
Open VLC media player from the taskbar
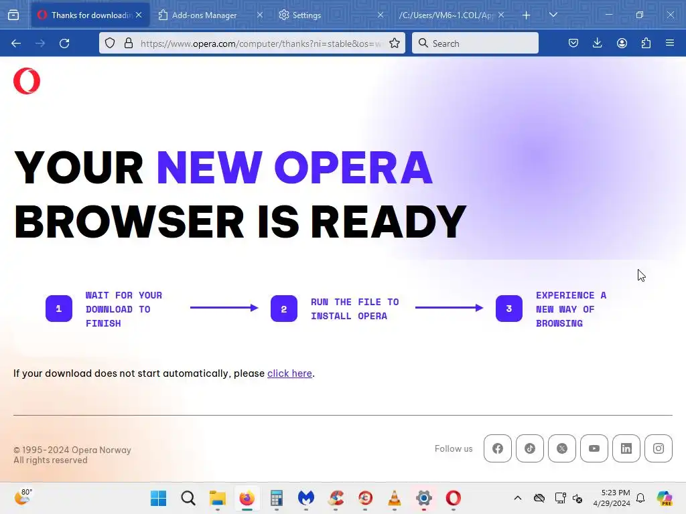[x=395, y=498]
